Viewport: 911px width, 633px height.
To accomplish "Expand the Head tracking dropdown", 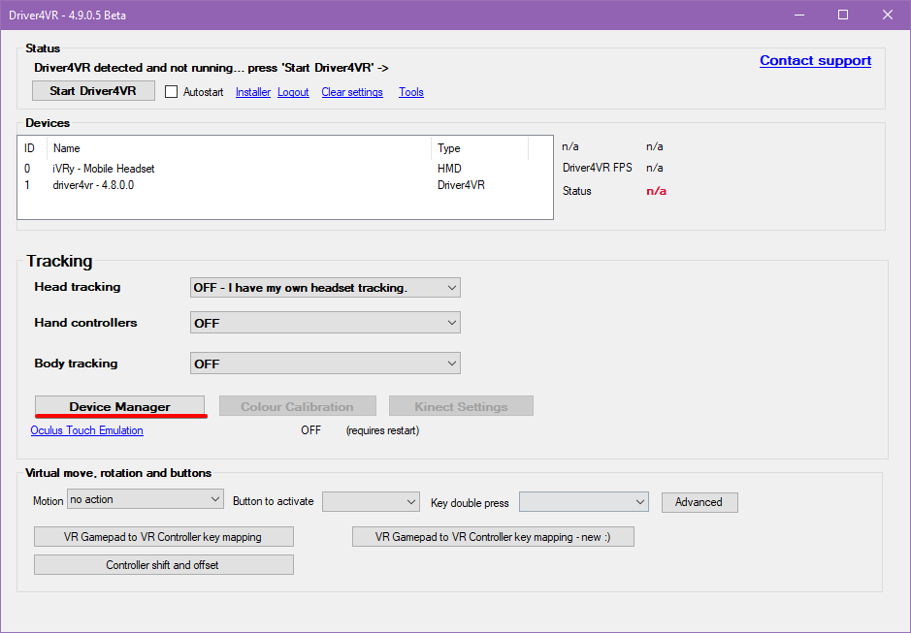I will click(325, 288).
